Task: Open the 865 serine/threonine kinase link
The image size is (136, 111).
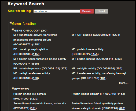Action: [35, 64]
